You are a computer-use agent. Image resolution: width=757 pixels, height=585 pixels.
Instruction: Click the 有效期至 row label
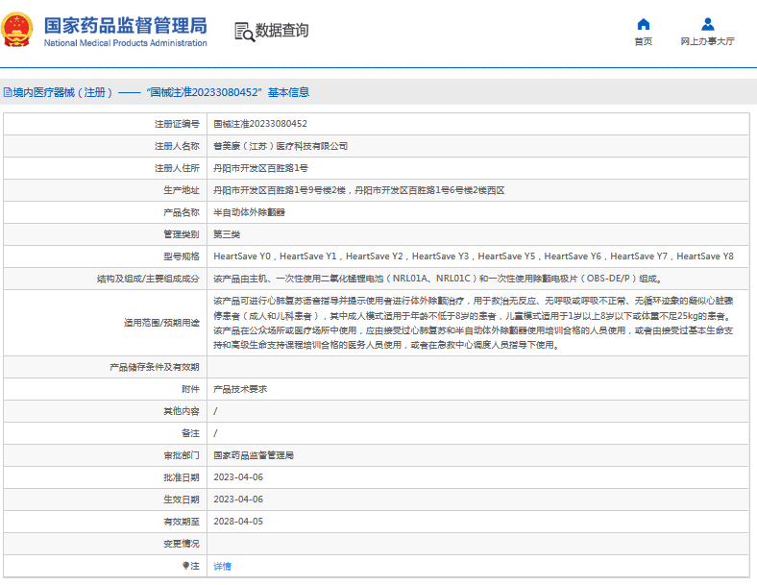click(181, 522)
